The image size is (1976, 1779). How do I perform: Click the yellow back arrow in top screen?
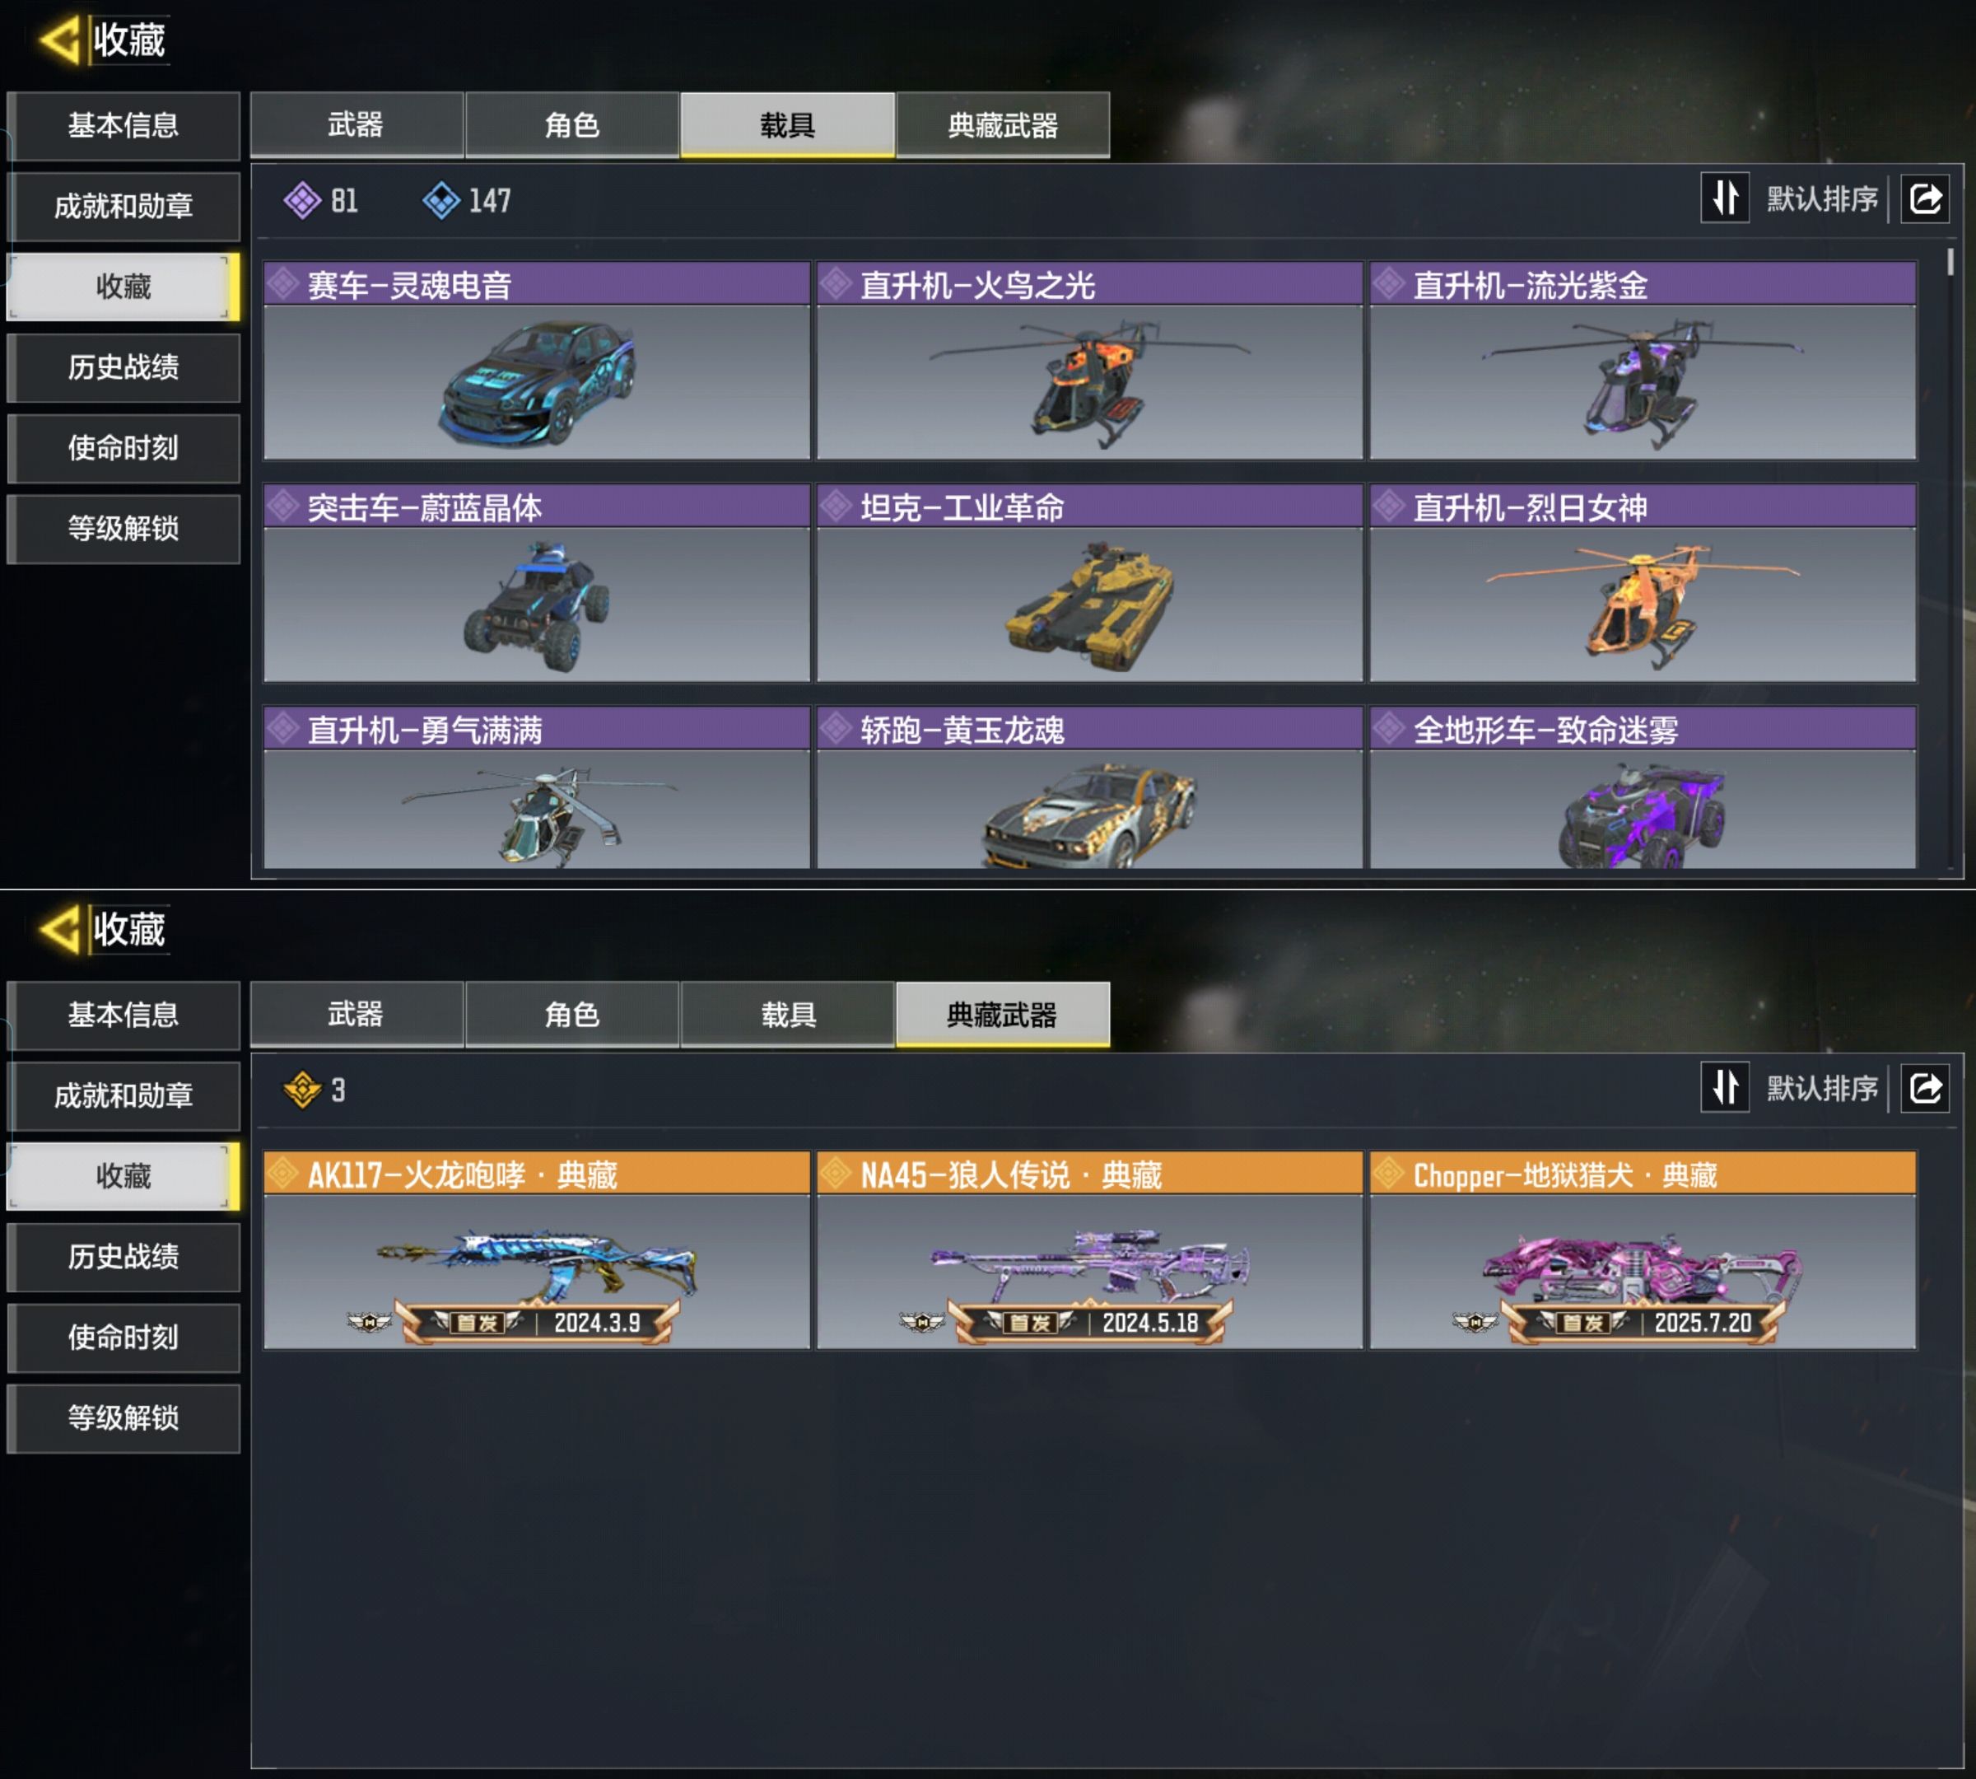pyautogui.click(x=58, y=41)
